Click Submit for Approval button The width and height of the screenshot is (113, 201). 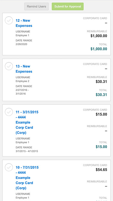68,6
